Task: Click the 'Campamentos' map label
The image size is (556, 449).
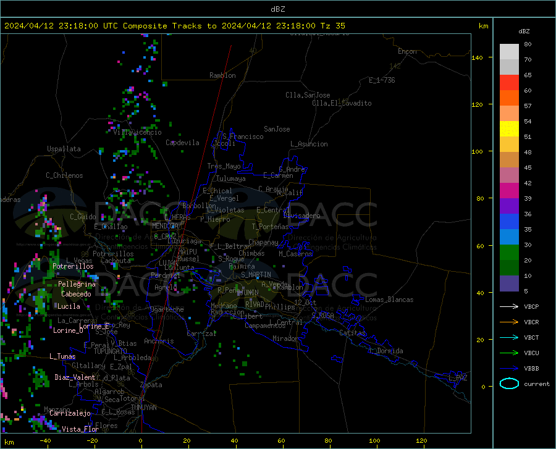Action: coord(265,325)
